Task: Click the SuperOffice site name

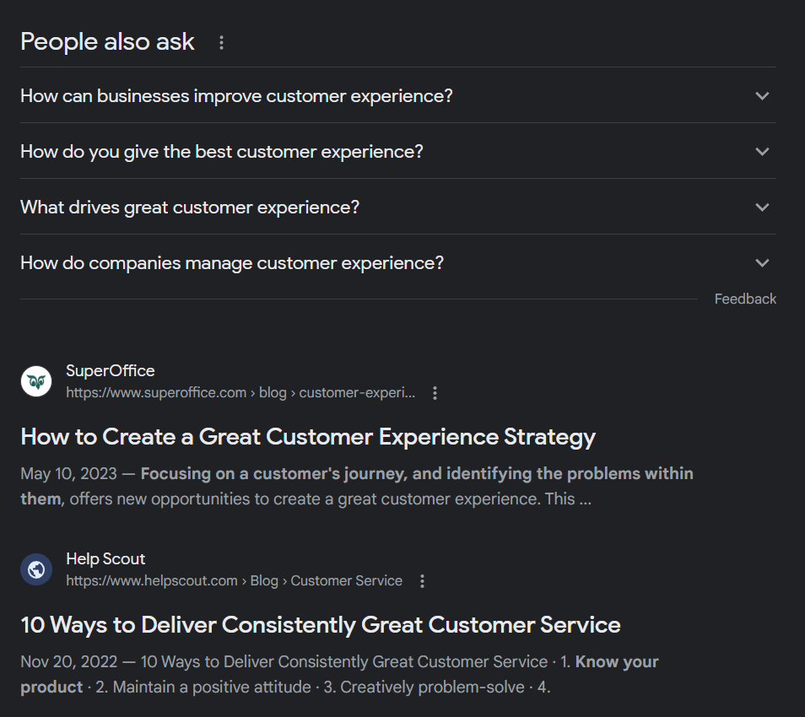Action: click(x=111, y=371)
